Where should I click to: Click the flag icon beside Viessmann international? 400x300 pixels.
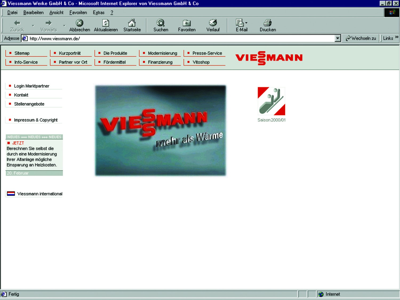pyautogui.click(x=11, y=194)
